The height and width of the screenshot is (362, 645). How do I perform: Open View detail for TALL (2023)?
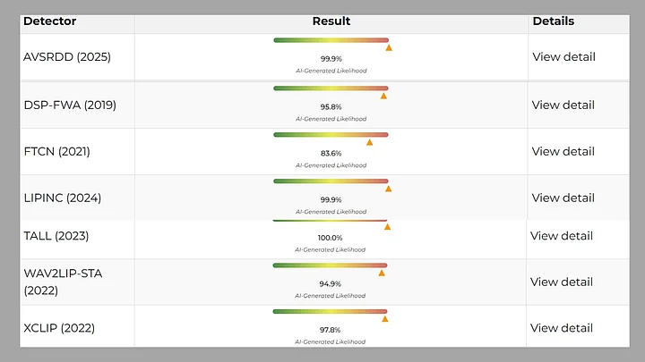562,236
